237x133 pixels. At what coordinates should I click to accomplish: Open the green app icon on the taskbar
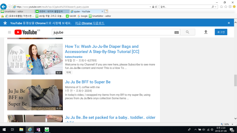[x=47, y=130]
